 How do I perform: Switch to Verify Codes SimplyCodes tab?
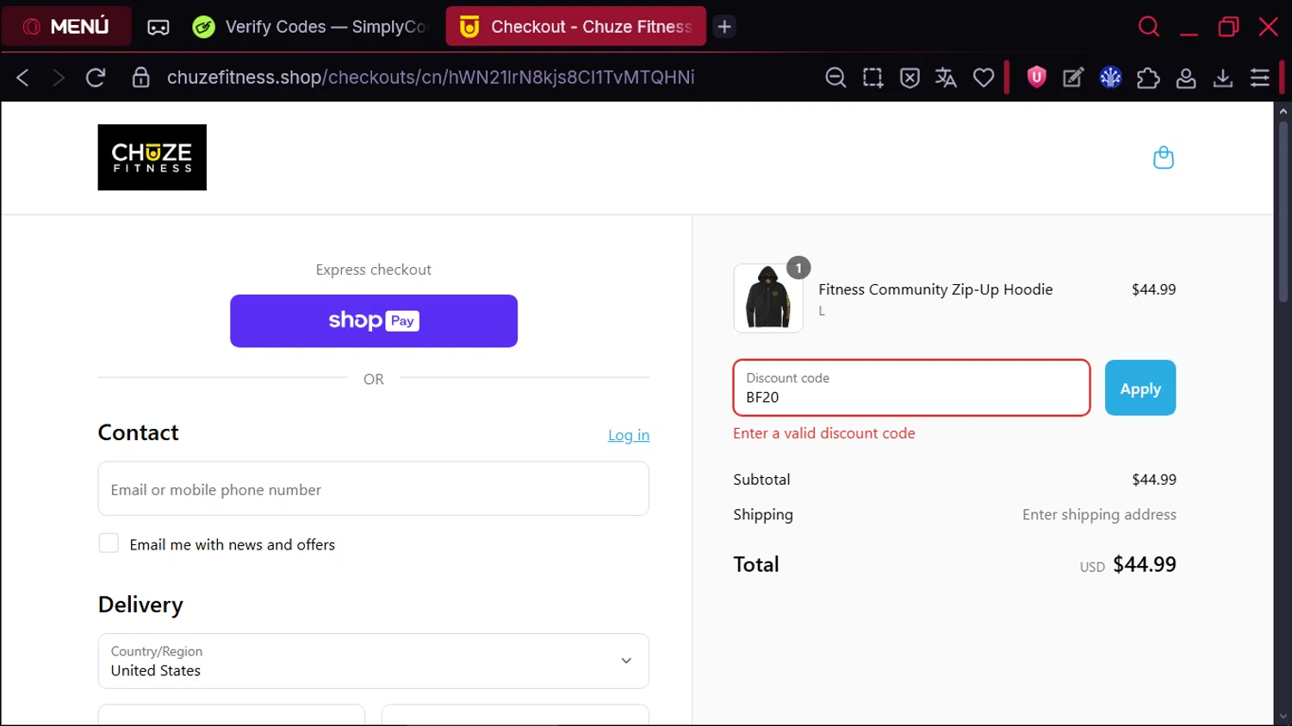coord(310,27)
